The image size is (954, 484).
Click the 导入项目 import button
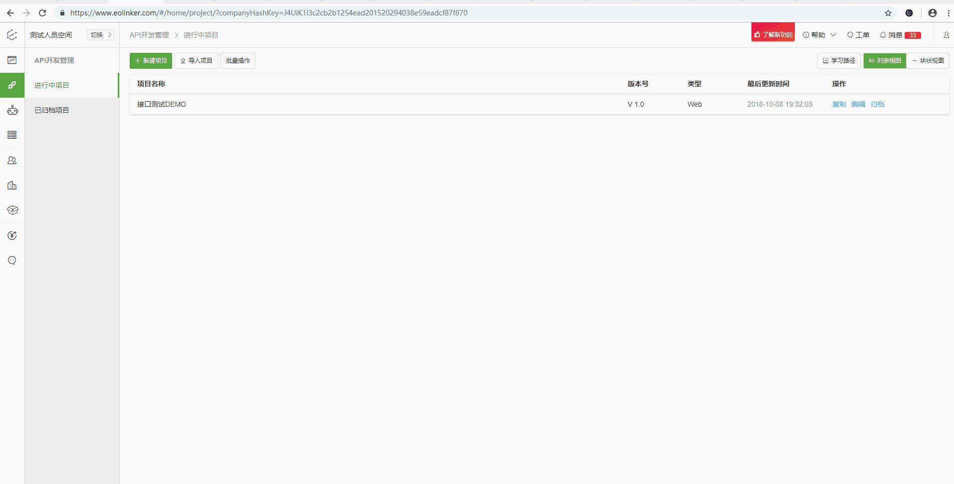pos(196,61)
